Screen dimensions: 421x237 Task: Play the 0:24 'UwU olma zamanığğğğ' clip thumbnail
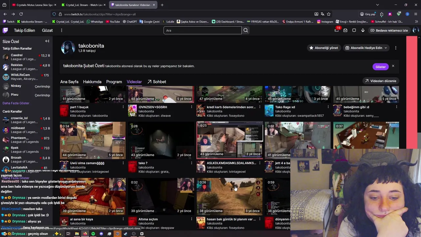pos(93,140)
